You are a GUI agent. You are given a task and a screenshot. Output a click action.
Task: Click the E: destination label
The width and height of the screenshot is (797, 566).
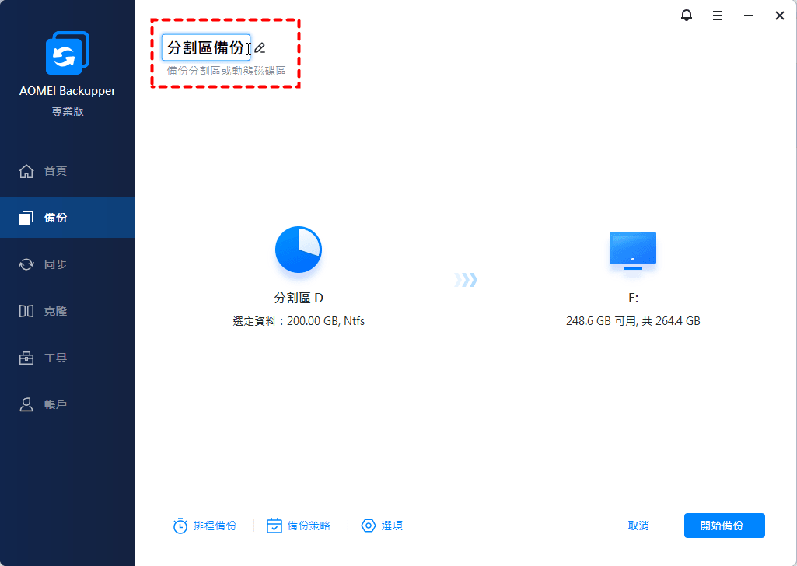[x=633, y=298]
